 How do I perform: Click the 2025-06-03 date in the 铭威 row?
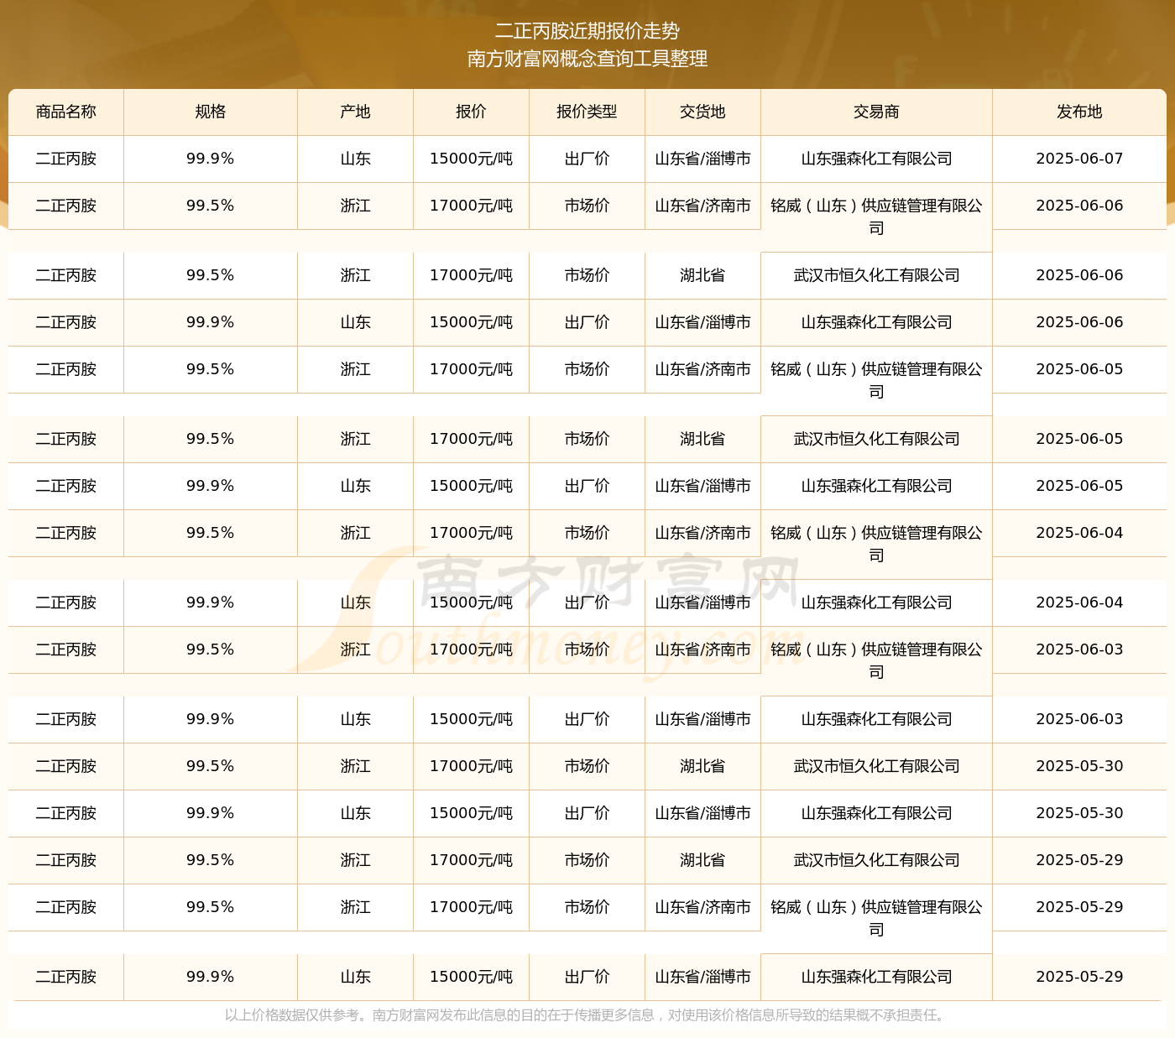coord(1079,649)
